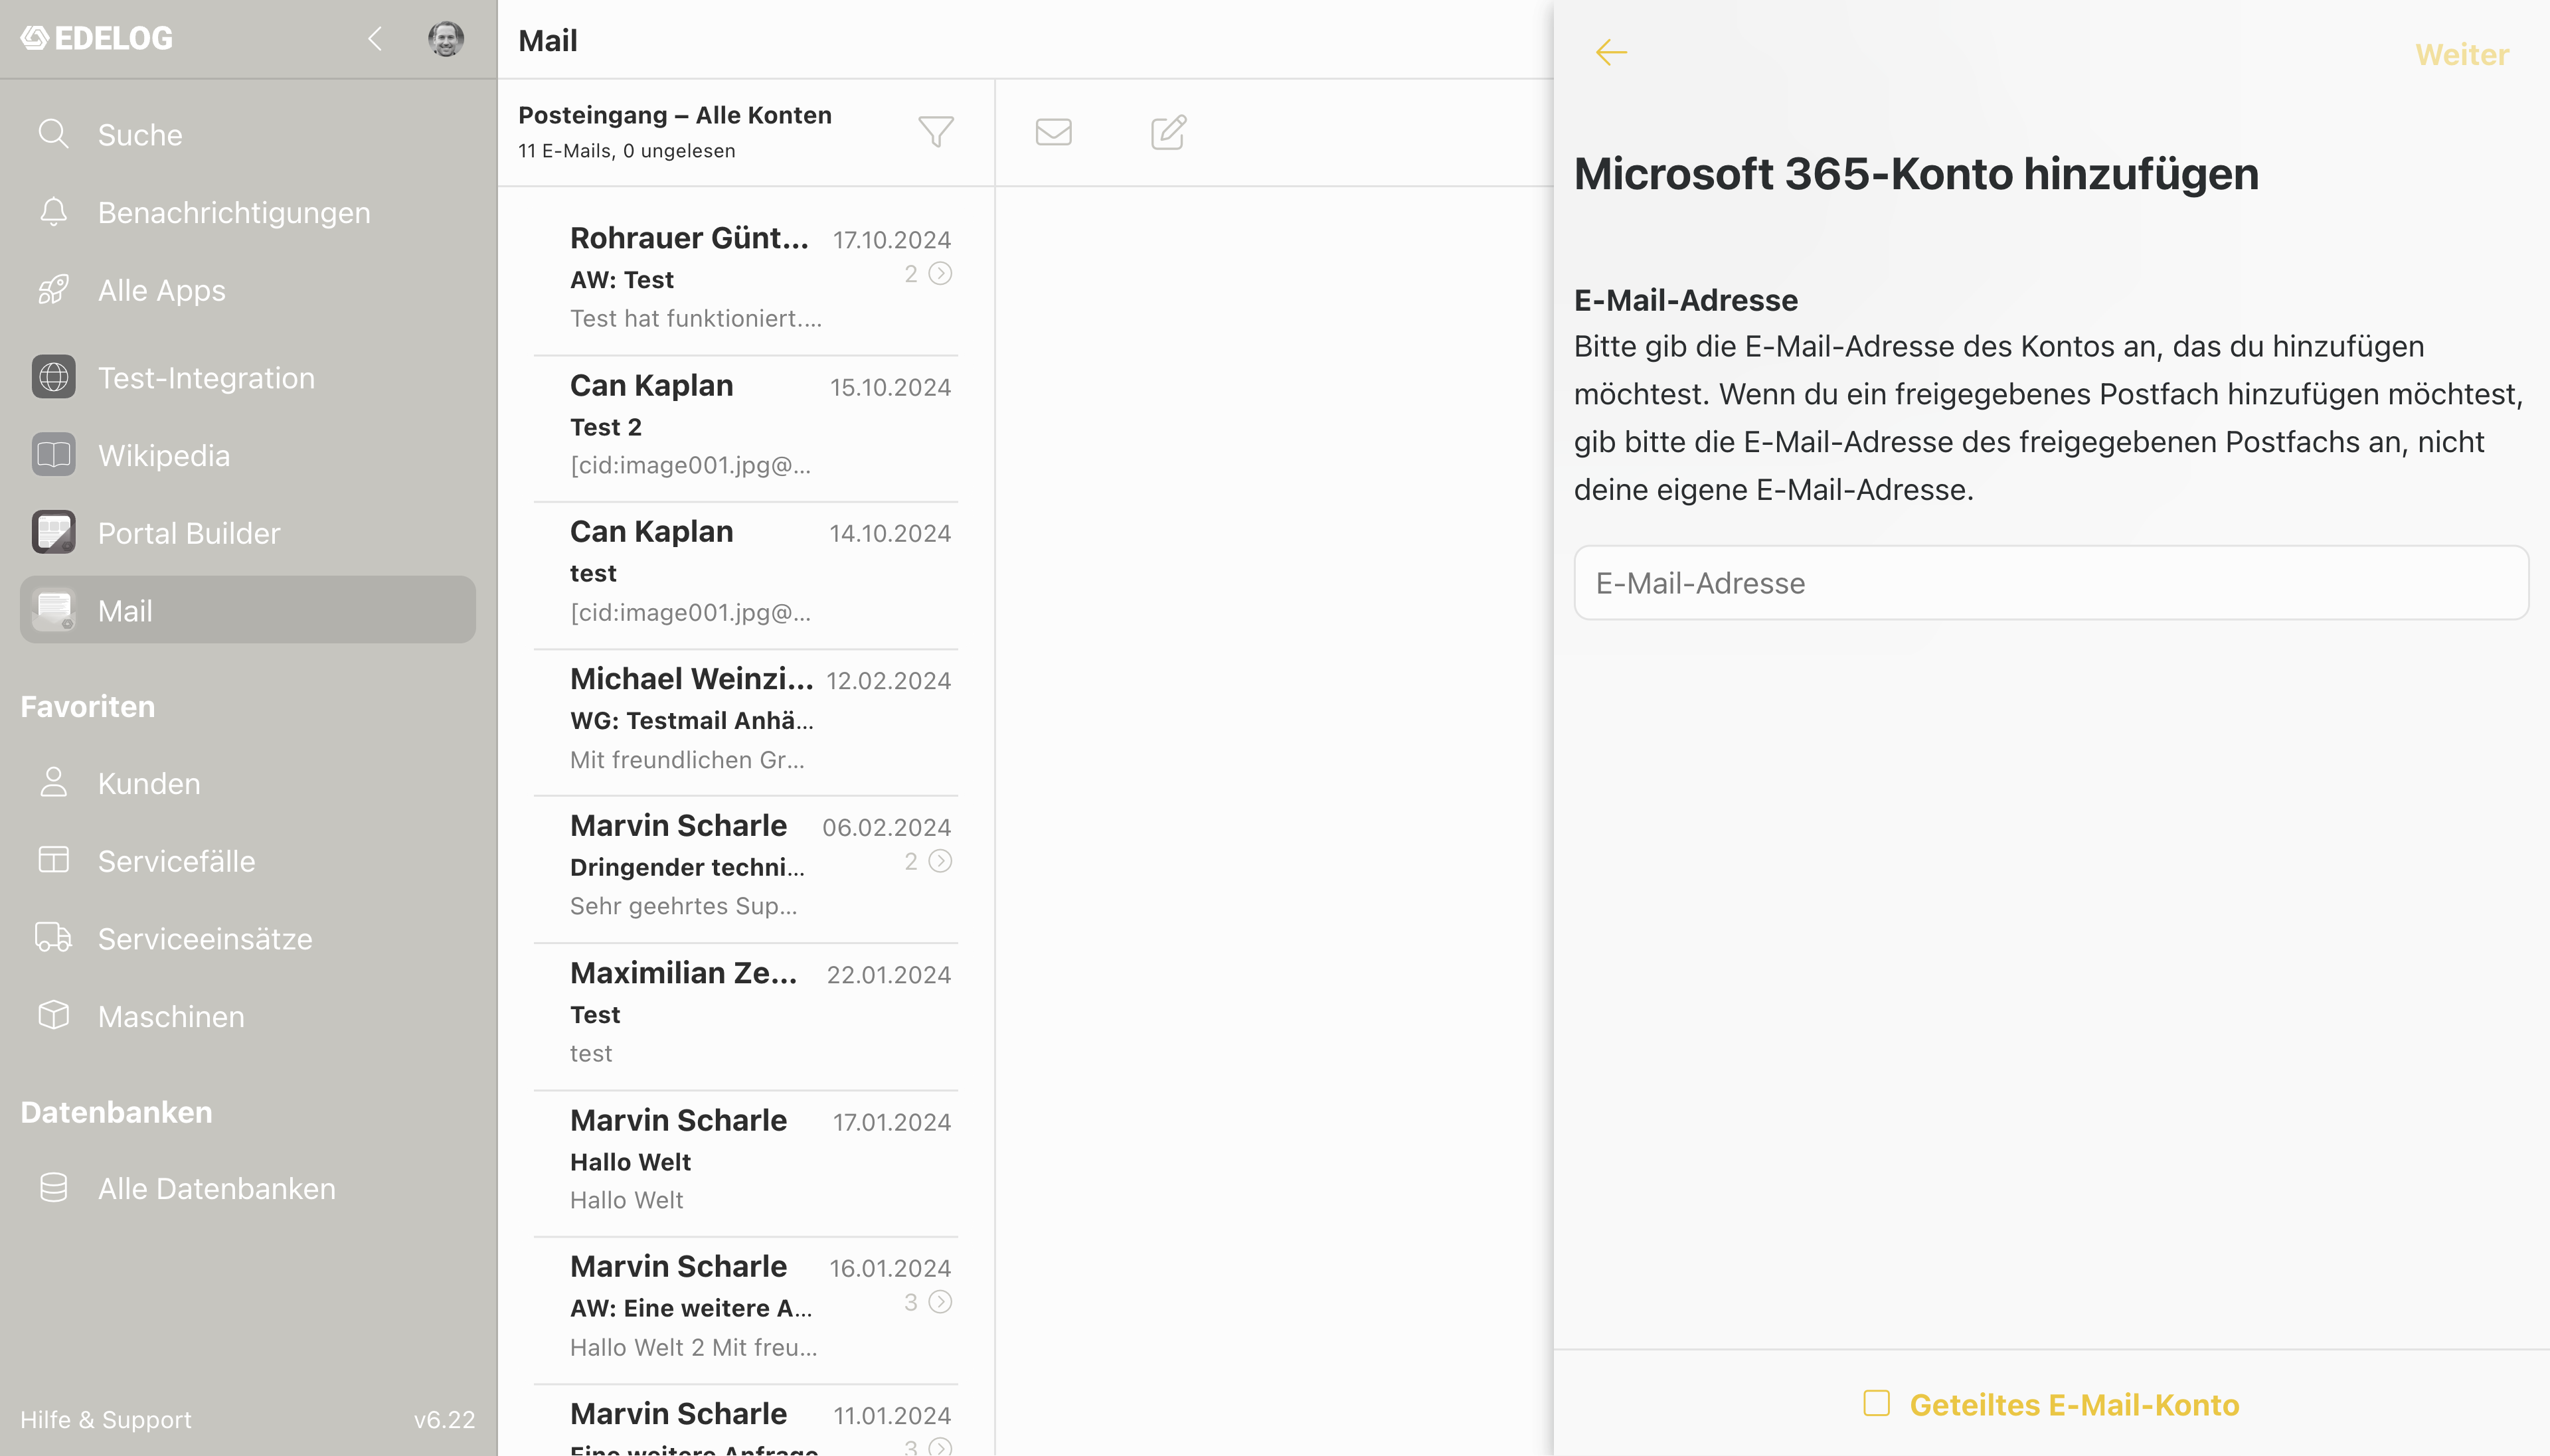
Task: Open Maschinen favorite
Action: [x=247, y=1016]
